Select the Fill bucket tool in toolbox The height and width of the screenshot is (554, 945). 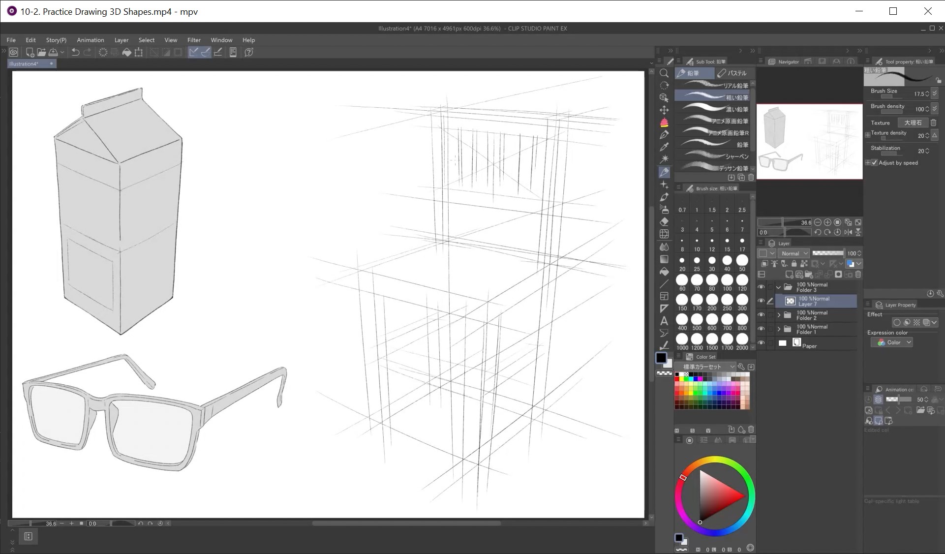point(664,272)
